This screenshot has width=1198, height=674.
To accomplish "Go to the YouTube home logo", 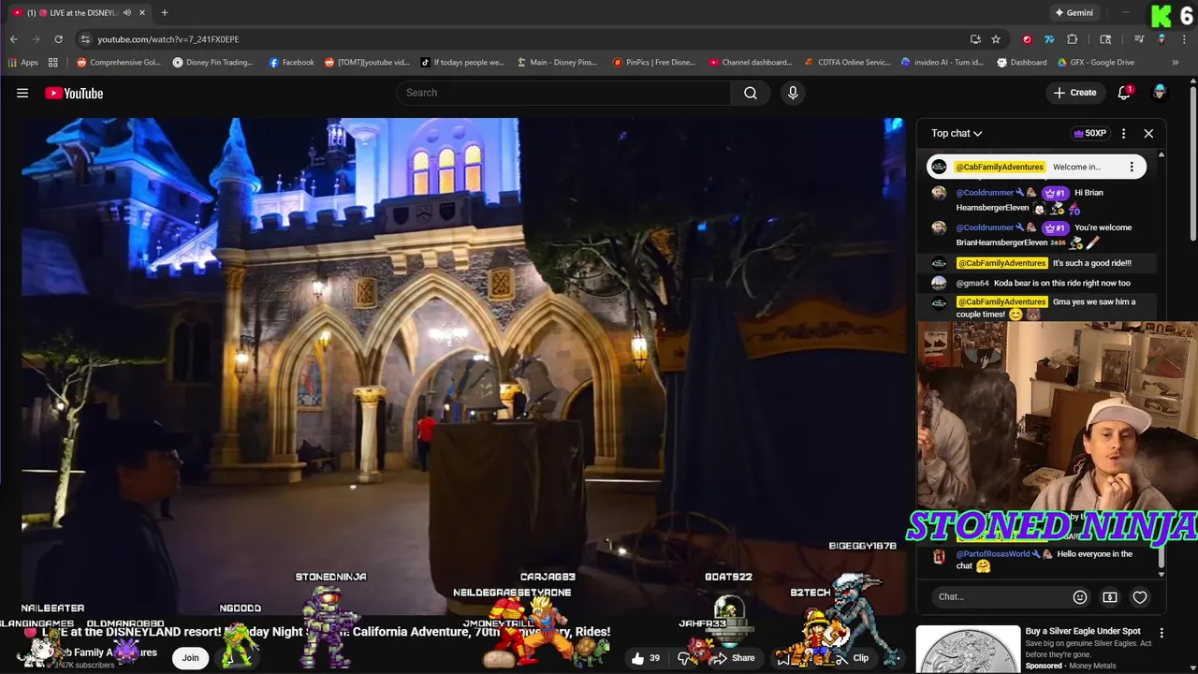I will pyautogui.click(x=74, y=93).
